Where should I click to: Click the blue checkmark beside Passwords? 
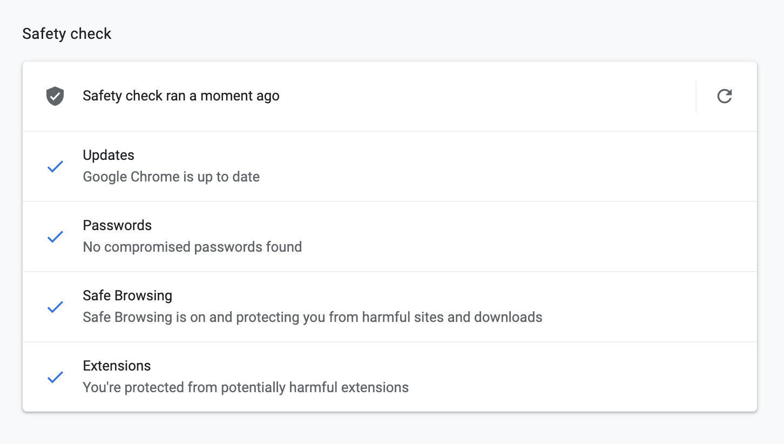click(x=55, y=237)
